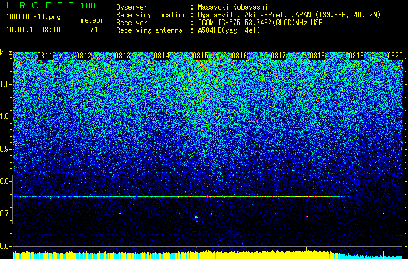Click the meteor echo dot near 0818
Image resolution: width=408 pixels, height=259 pixels.
point(307,216)
